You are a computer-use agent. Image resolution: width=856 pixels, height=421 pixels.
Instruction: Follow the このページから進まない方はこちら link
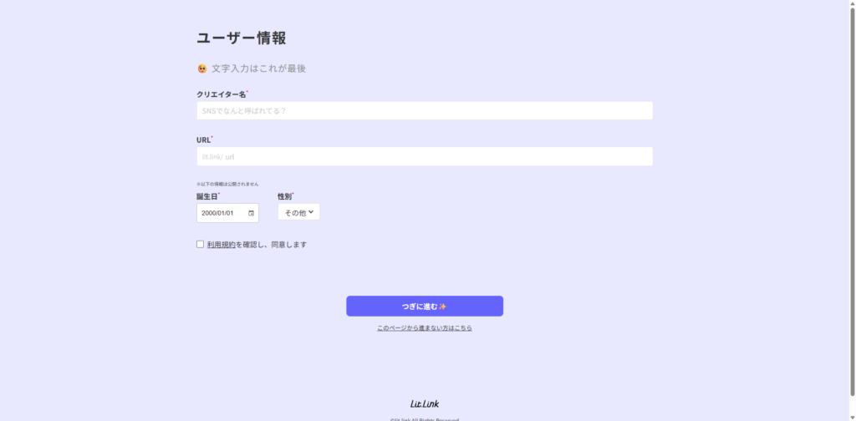click(425, 328)
